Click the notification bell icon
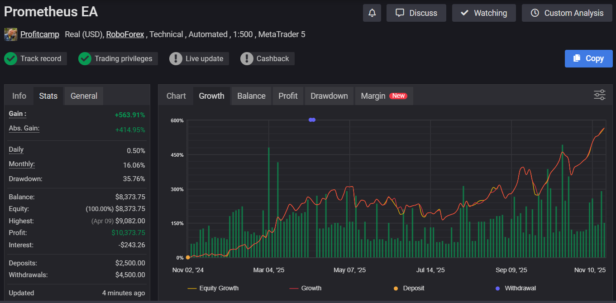Screen dimensions: 616x303 (372, 13)
